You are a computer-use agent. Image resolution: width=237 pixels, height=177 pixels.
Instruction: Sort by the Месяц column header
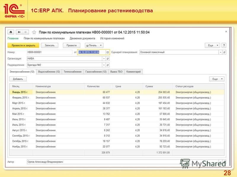point(21,86)
